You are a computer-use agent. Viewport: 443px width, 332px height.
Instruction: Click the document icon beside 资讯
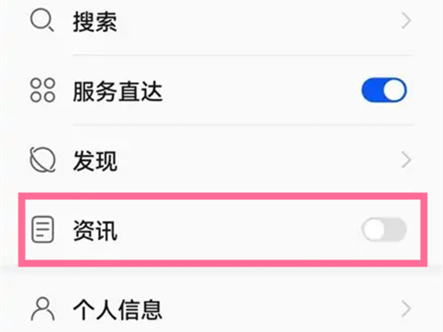[43, 229]
